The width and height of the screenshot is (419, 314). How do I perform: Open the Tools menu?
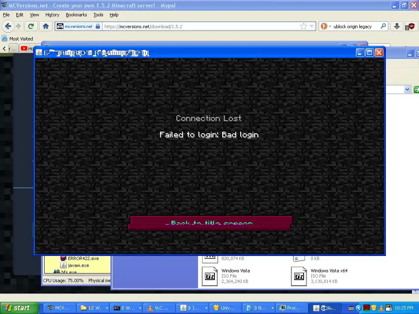[x=98, y=15]
